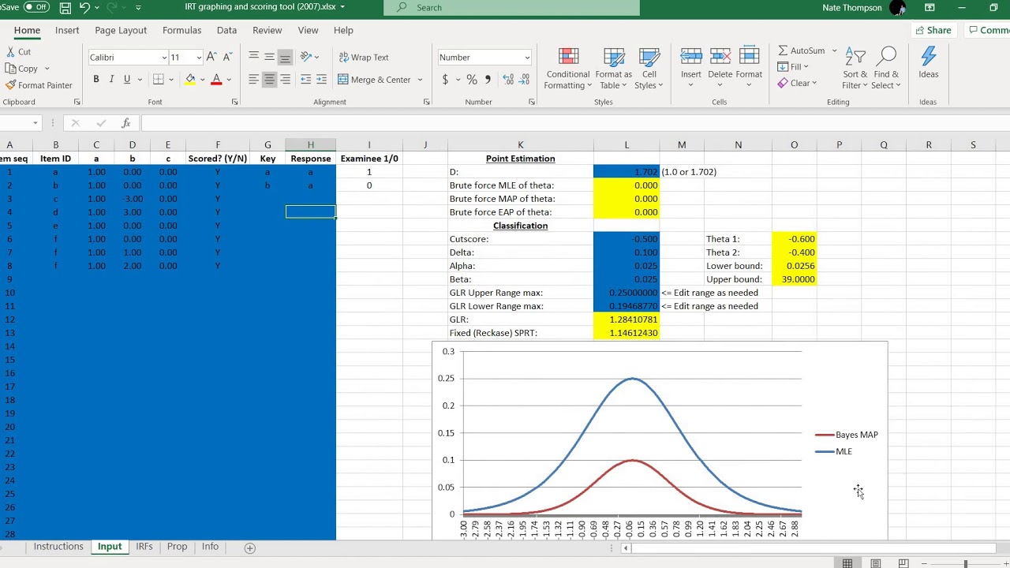Screen dimensions: 1010x568
Task: Toggle Bottom Align icon
Action: point(285,57)
